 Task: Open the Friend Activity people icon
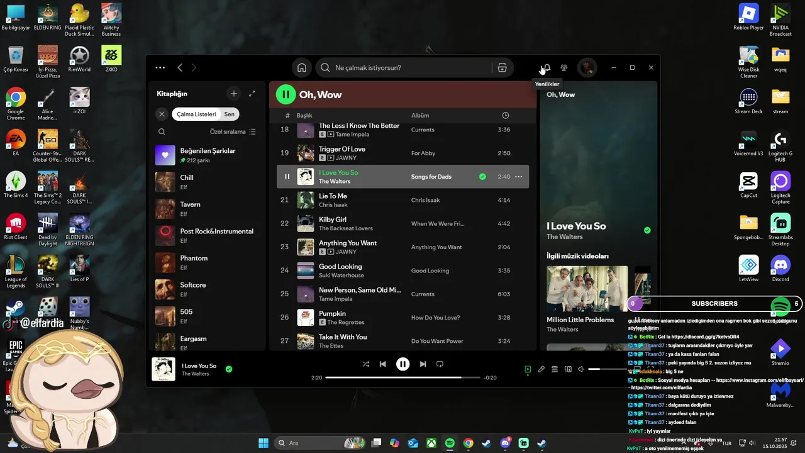(x=564, y=68)
